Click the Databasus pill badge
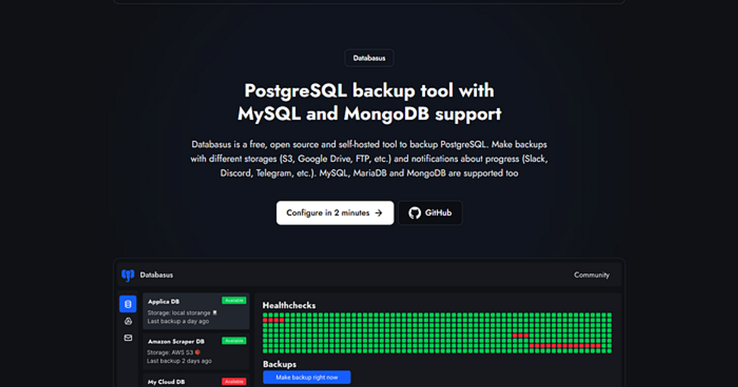 pyautogui.click(x=369, y=58)
